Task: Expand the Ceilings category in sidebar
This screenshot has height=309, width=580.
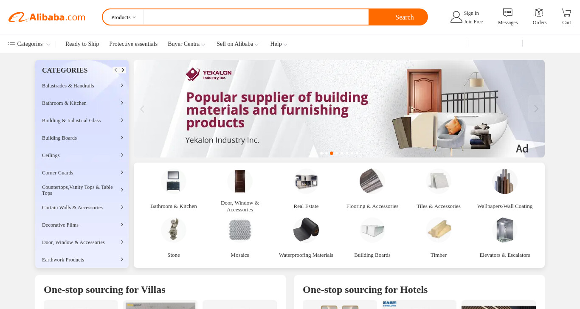Action: point(82,155)
